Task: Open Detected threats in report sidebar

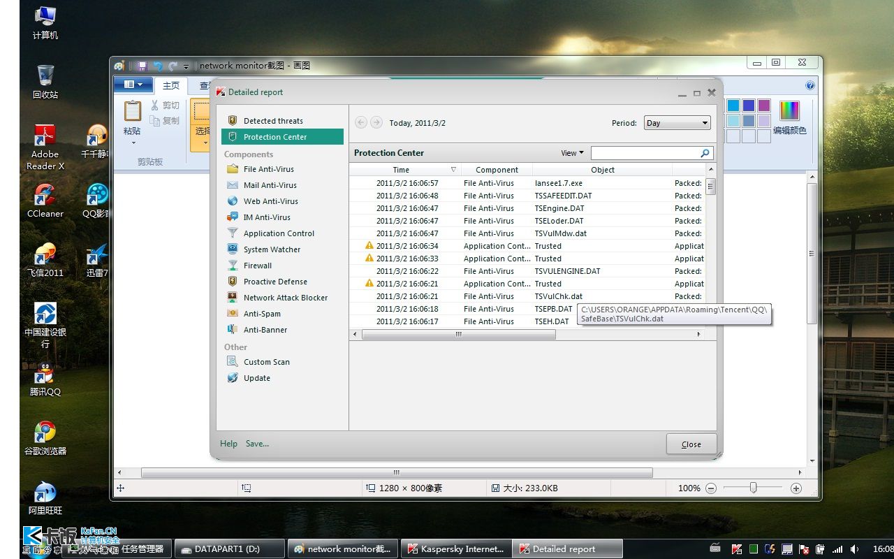Action: tap(273, 121)
